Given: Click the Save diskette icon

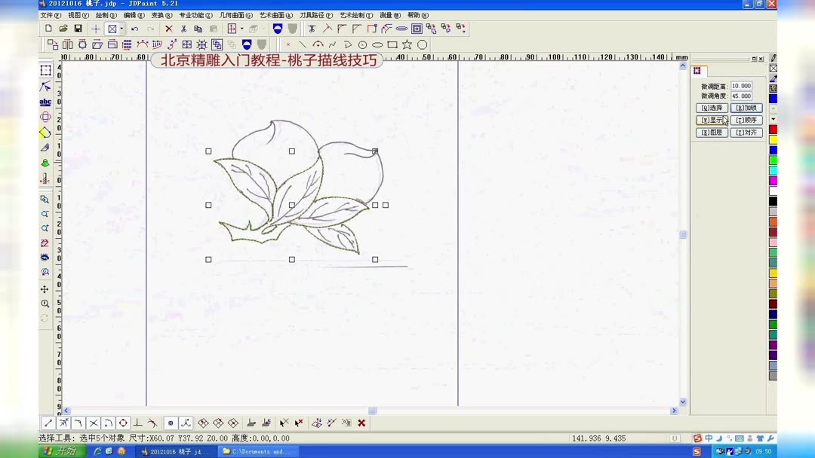Looking at the screenshot, I should (77, 28).
